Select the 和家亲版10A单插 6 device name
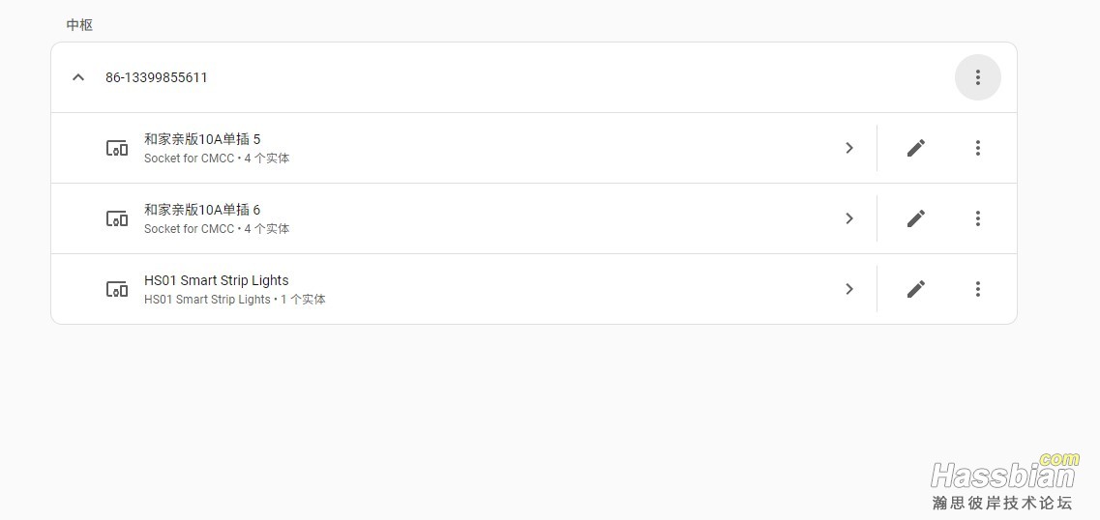This screenshot has height=520, width=1100. pos(202,210)
